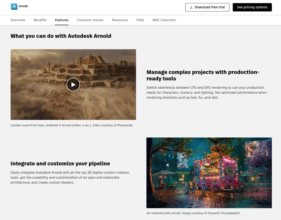
Task: Select the Features tab
Action: coord(62,20)
